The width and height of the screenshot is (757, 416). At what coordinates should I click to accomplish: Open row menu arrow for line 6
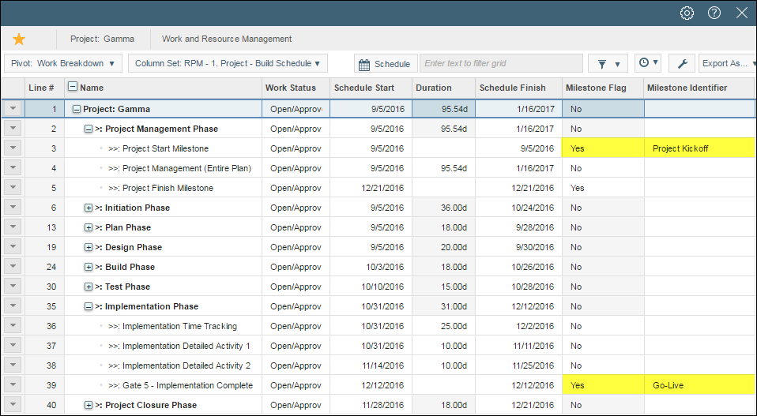(13, 208)
